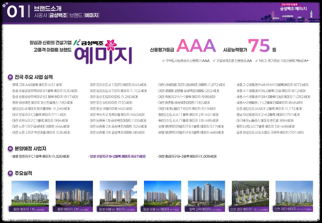This screenshot has width=322, height=223.
Task: Click 동탄2신도시 C7블록 예미지 3차 row
Action: 265,127
